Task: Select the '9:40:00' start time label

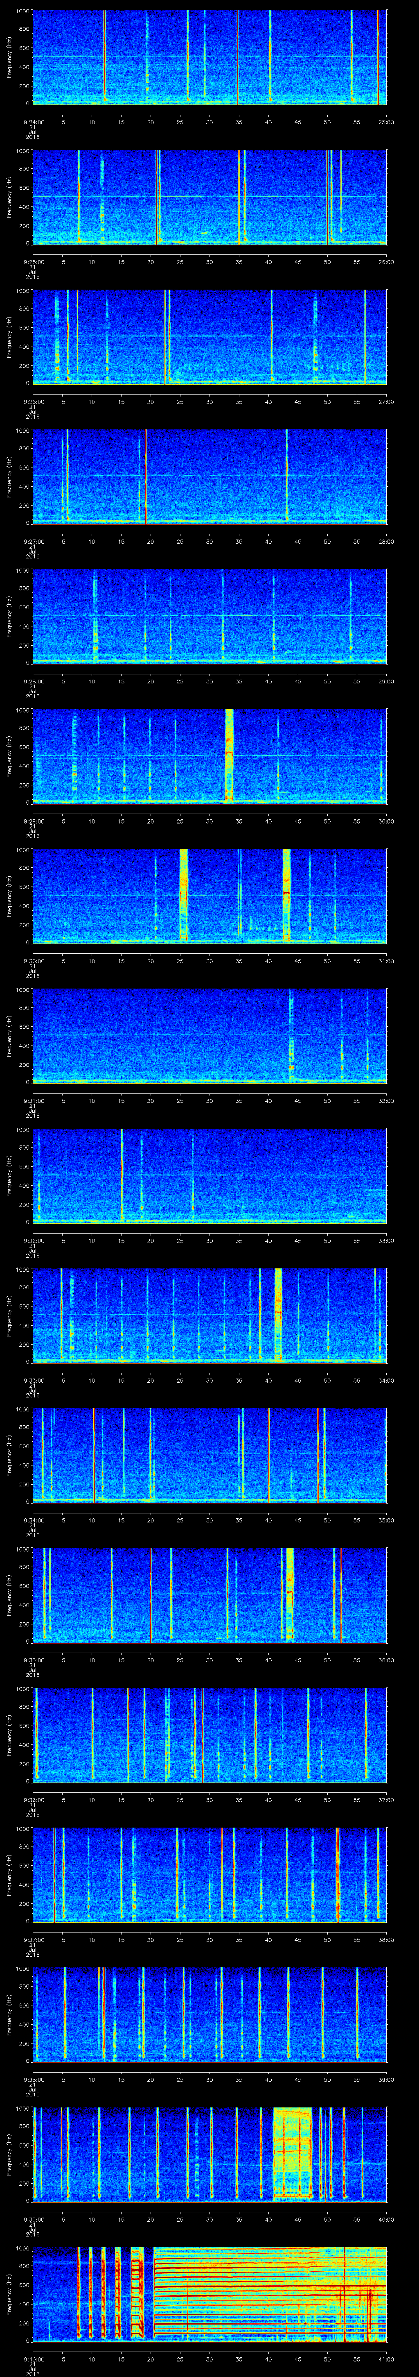Action: pos(34,2359)
